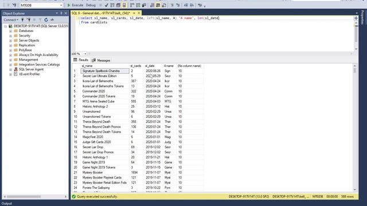Expand Always On High Availability
The height and width of the screenshot is (206, 367).
(10, 55)
